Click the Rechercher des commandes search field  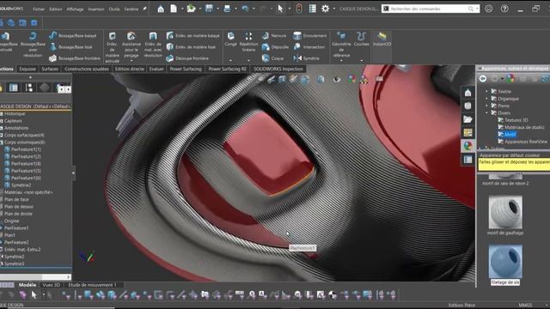point(431,9)
